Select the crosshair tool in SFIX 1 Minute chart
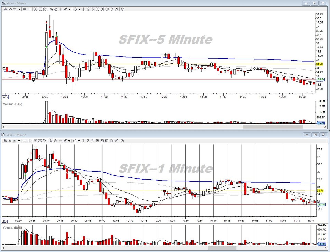 coord(60,141)
